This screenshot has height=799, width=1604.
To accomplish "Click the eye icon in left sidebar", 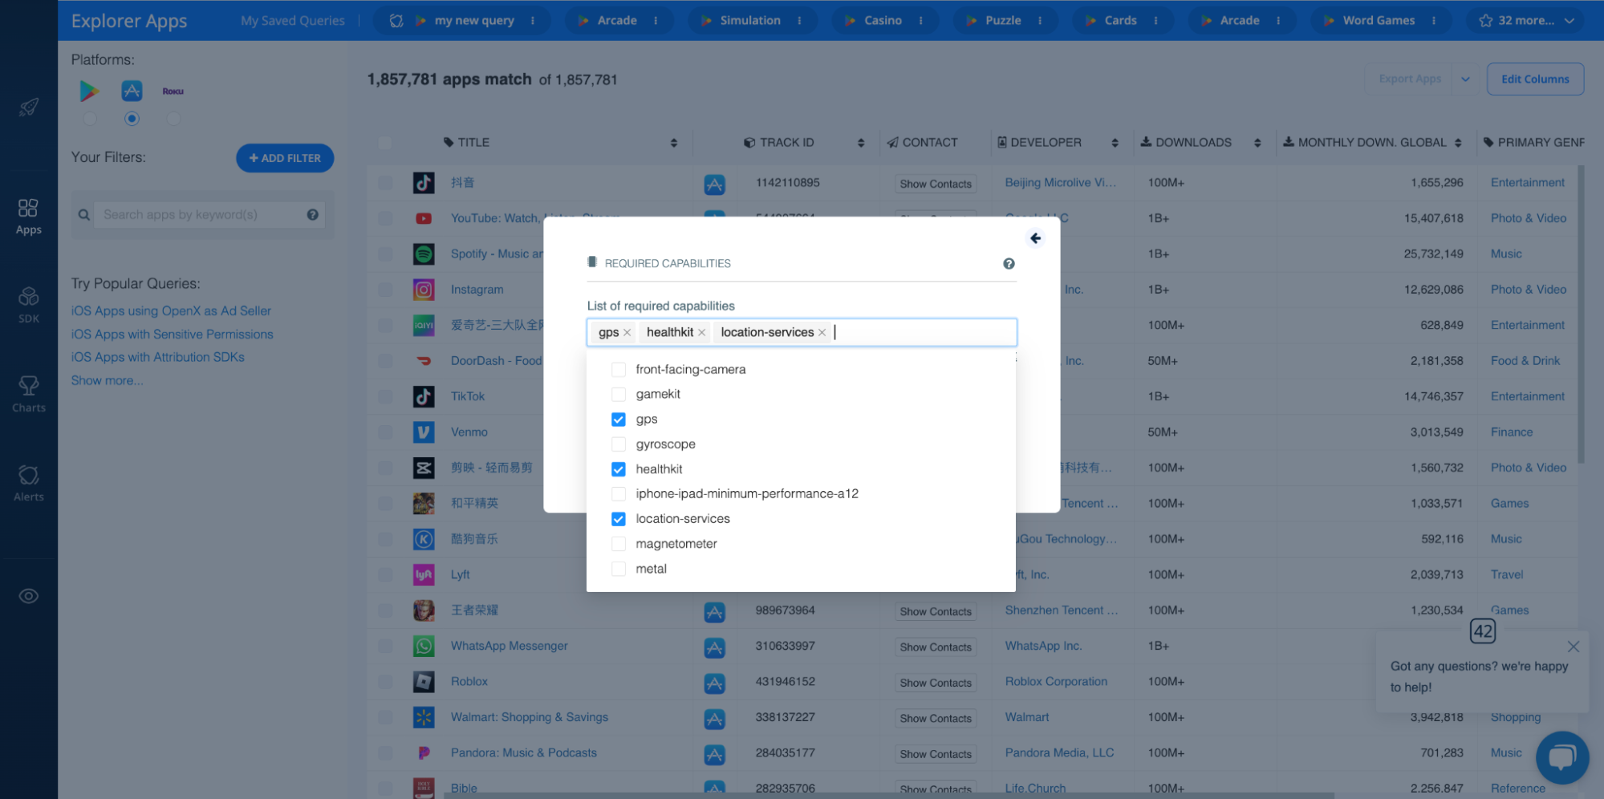I will click(29, 596).
